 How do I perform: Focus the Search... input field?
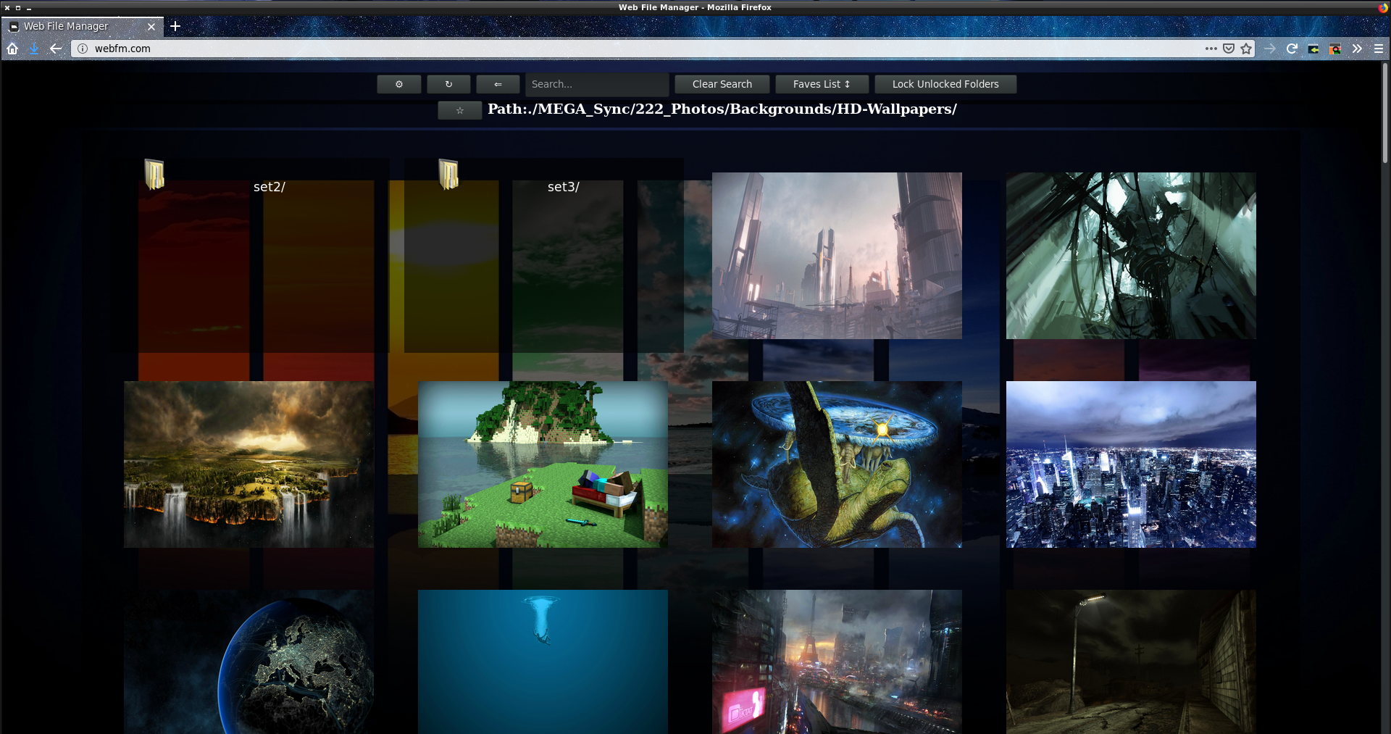(597, 84)
